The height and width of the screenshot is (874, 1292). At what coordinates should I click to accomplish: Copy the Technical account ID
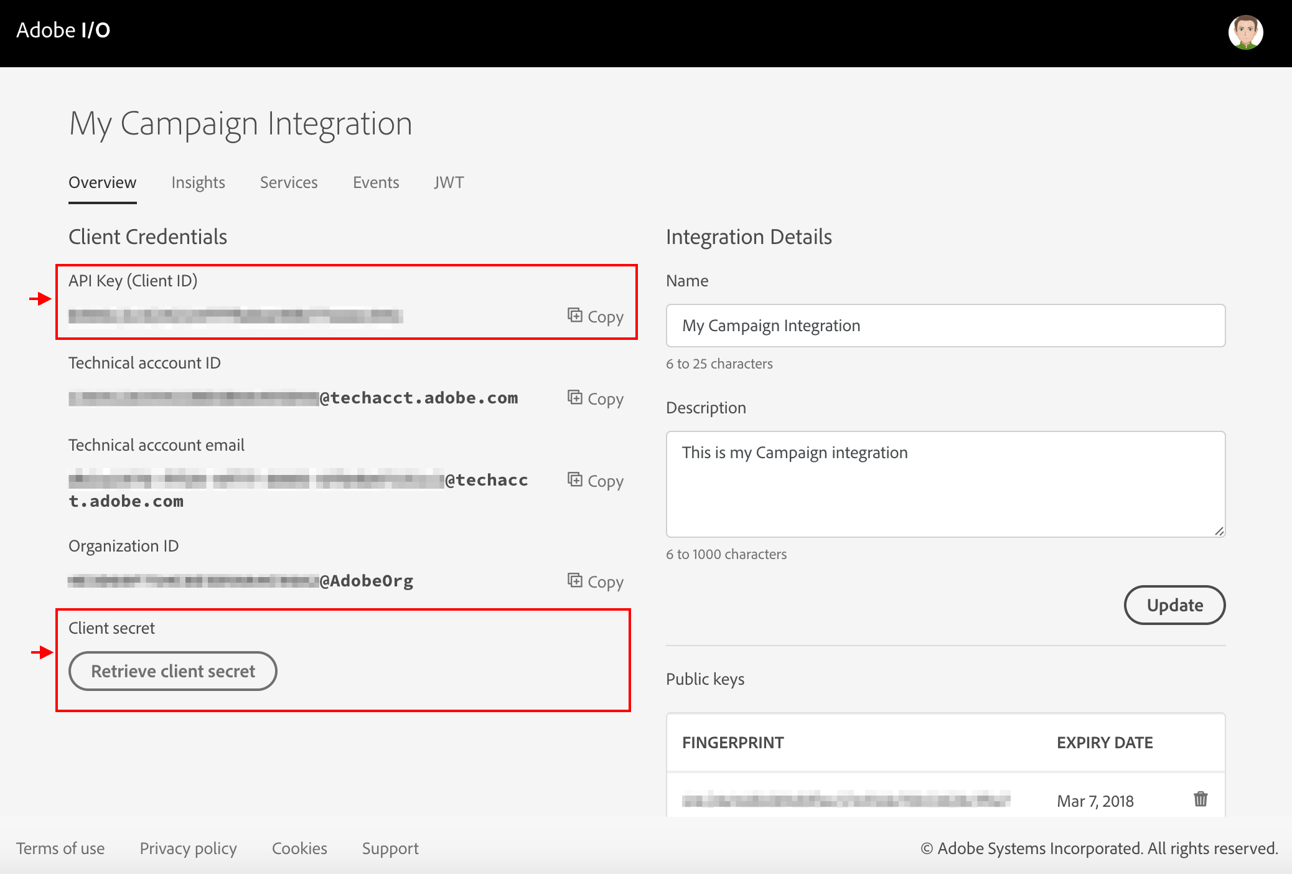[595, 398]
